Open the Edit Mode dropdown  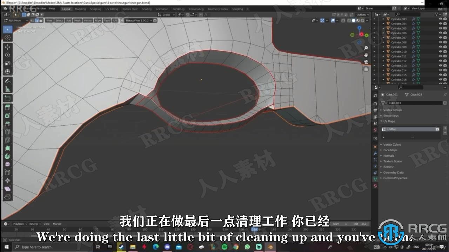[16, 20]
